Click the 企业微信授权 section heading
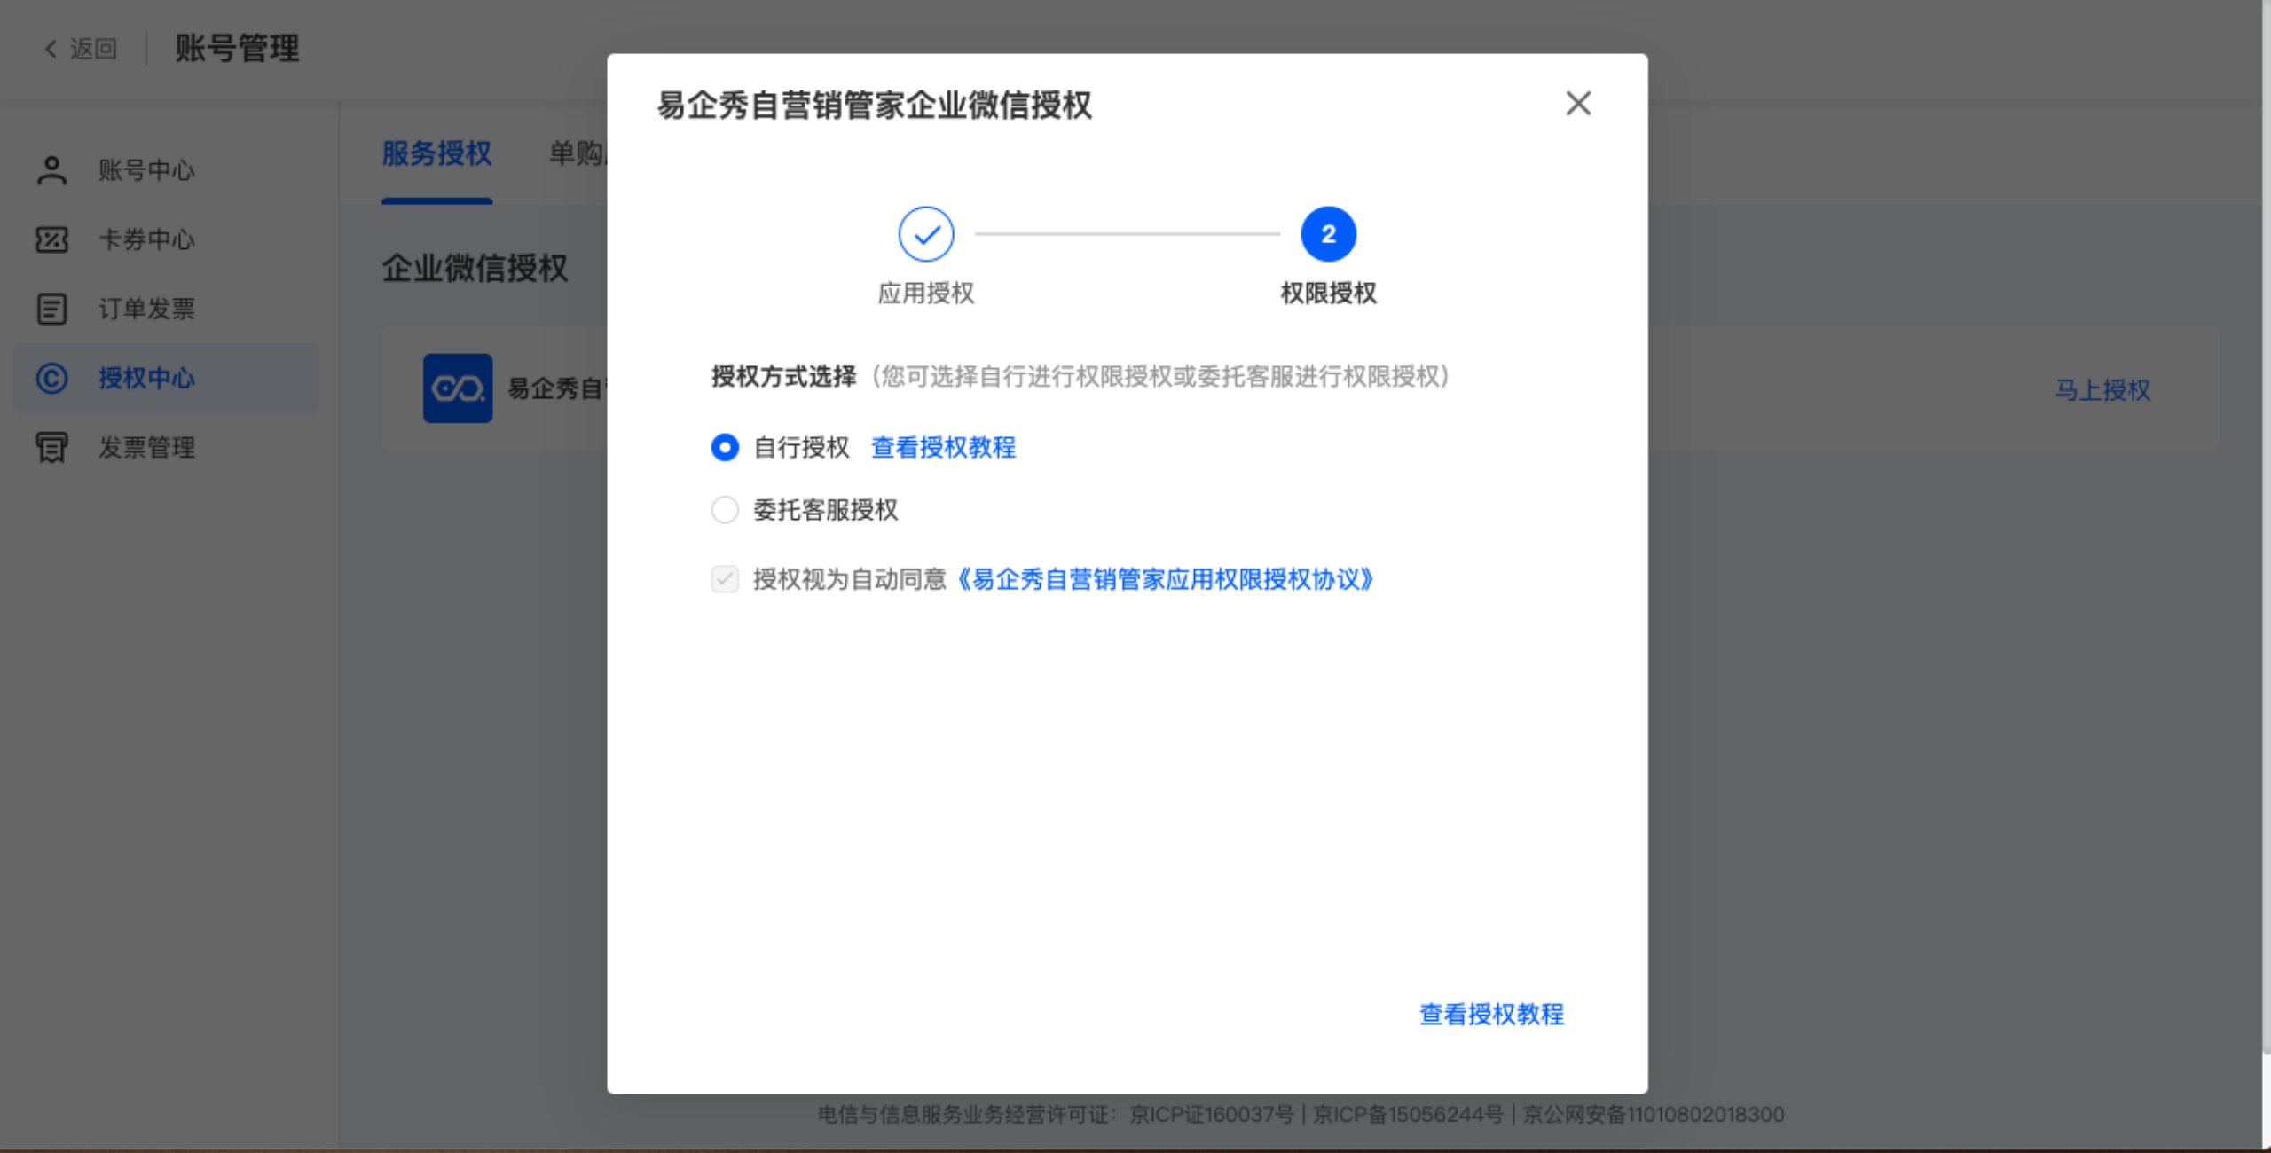This screenshot has height=1153, width=2271. coord(475,268)
